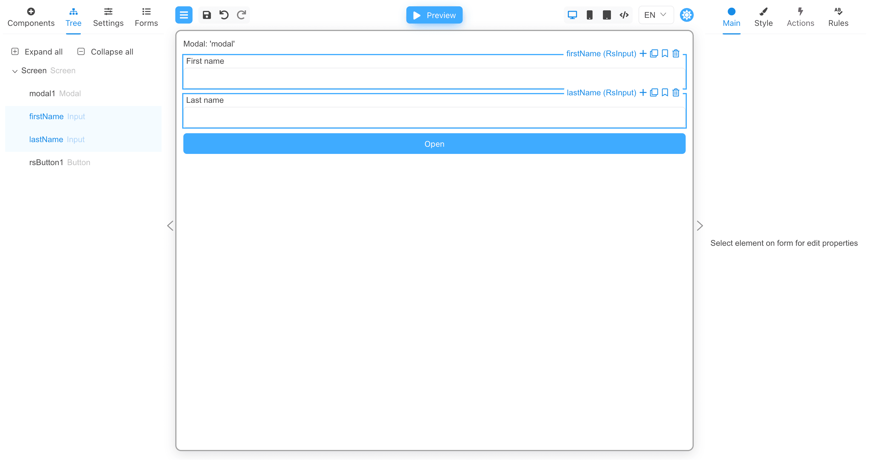Switch to desktop preview mode
Viewport: 869px width, 460px height.
(572, 15)
